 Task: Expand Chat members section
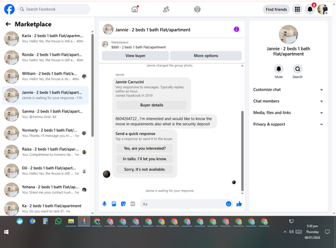(288, 101)
